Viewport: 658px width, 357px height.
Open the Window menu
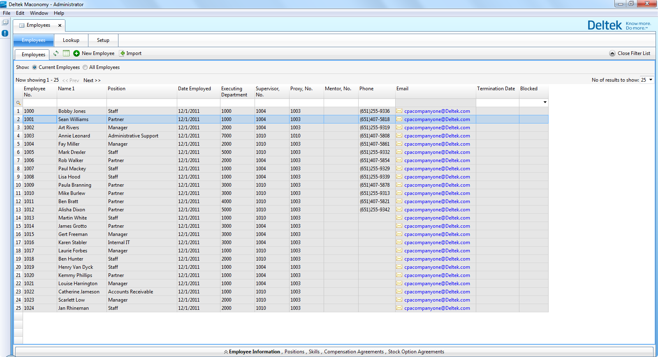click(x=39, y=13)
